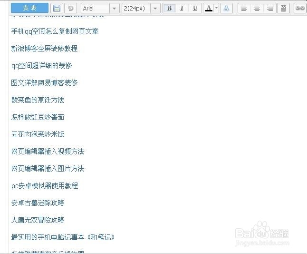The height and width of the screenshot is (254, 307).
Task: Apply the black font color
Action: pyautogui.click(x=209, y=8)
